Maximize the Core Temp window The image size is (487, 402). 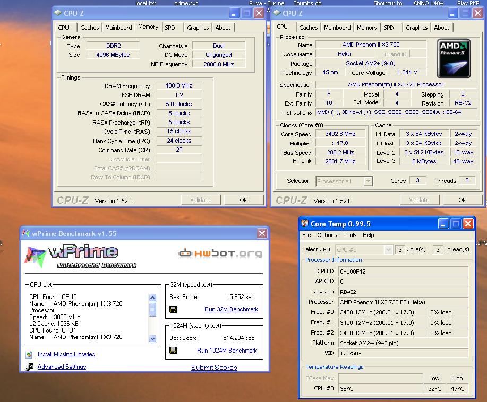(x=456, y=224)
